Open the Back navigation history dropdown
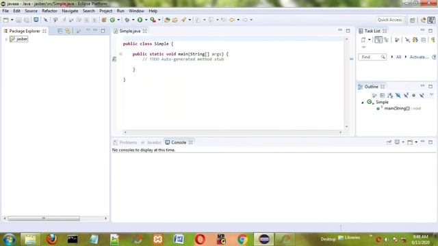The height and width of the screenshot is (246, 438). pos(238,20)
